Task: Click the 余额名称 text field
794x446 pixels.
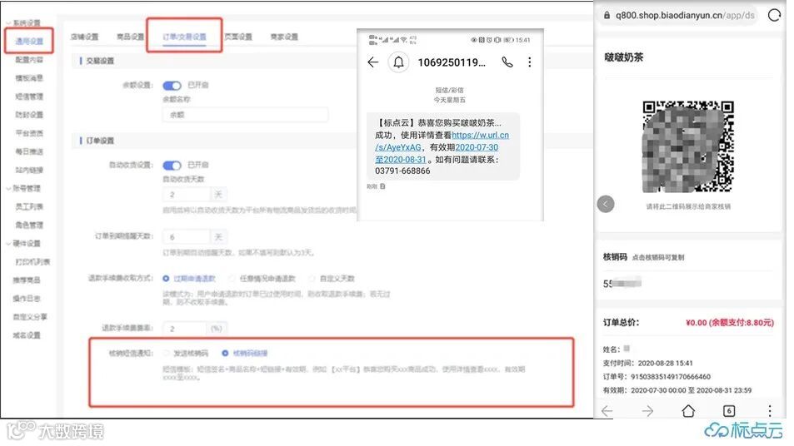Action: pos(245,115)
